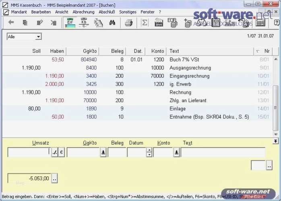Select the Ausgangsrechnung row
This screenshot has width=281, height=201.
(137, 68)
